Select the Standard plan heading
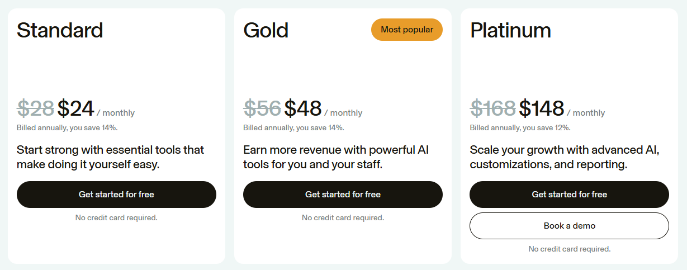 (x=60, y=30)
